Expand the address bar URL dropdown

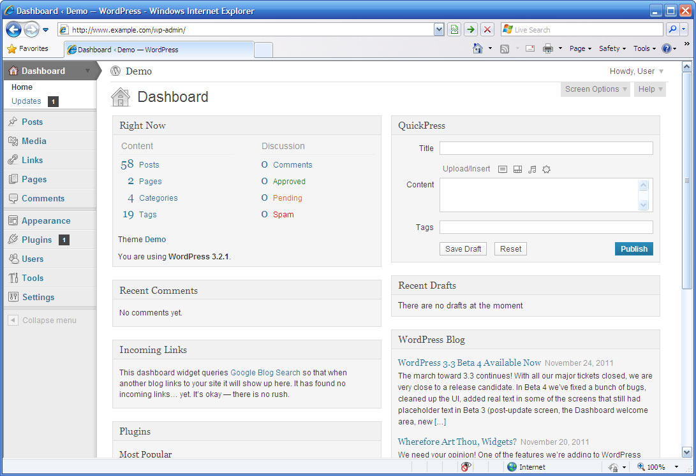(x=438, y=30)
